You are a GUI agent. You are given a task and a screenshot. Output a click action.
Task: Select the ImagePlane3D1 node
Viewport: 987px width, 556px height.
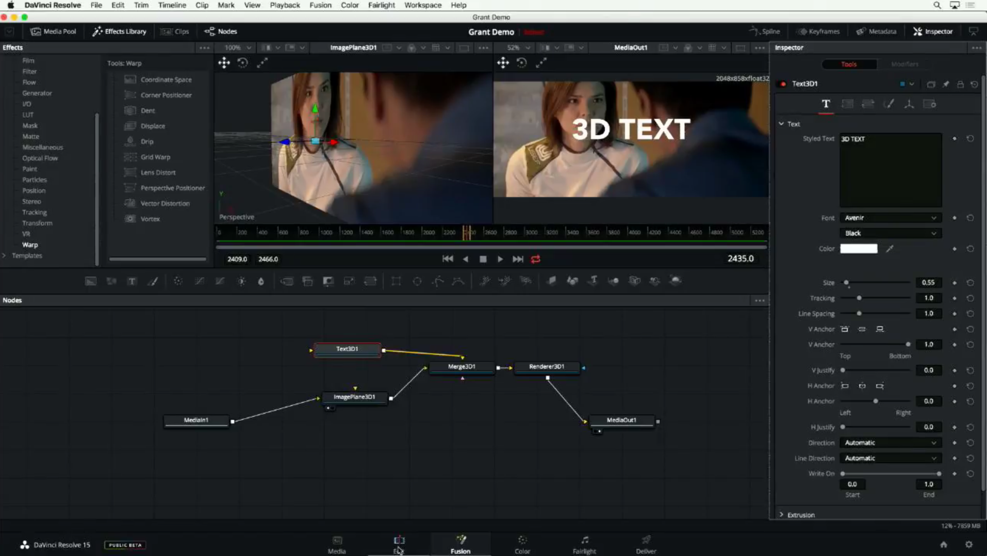(x=354, y=397)
